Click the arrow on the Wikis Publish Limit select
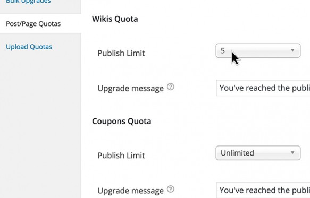Viewport: 310px width, 198px height. pos(292,50)
